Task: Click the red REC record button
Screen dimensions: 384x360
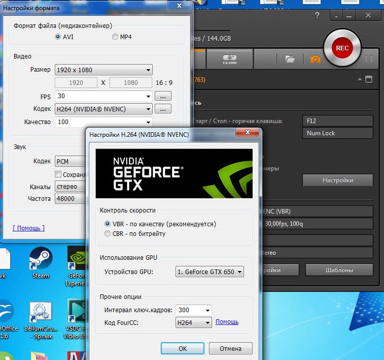Action: click(342, 48)
